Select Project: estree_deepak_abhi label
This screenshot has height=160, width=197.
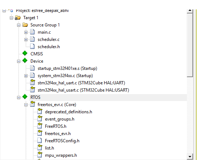42,11
